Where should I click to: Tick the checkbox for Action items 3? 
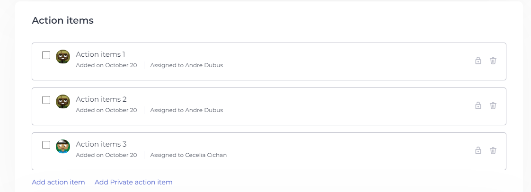[46, 145]
